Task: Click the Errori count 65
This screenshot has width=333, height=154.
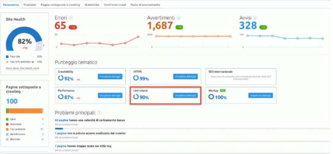Action: pos(61,25)
